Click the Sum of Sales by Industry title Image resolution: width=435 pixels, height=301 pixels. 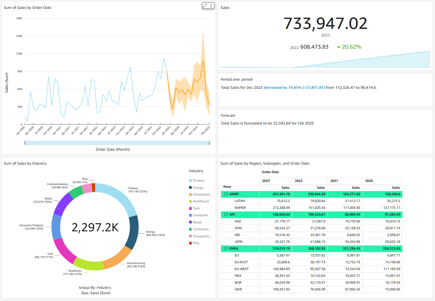(x=25, y=163)
